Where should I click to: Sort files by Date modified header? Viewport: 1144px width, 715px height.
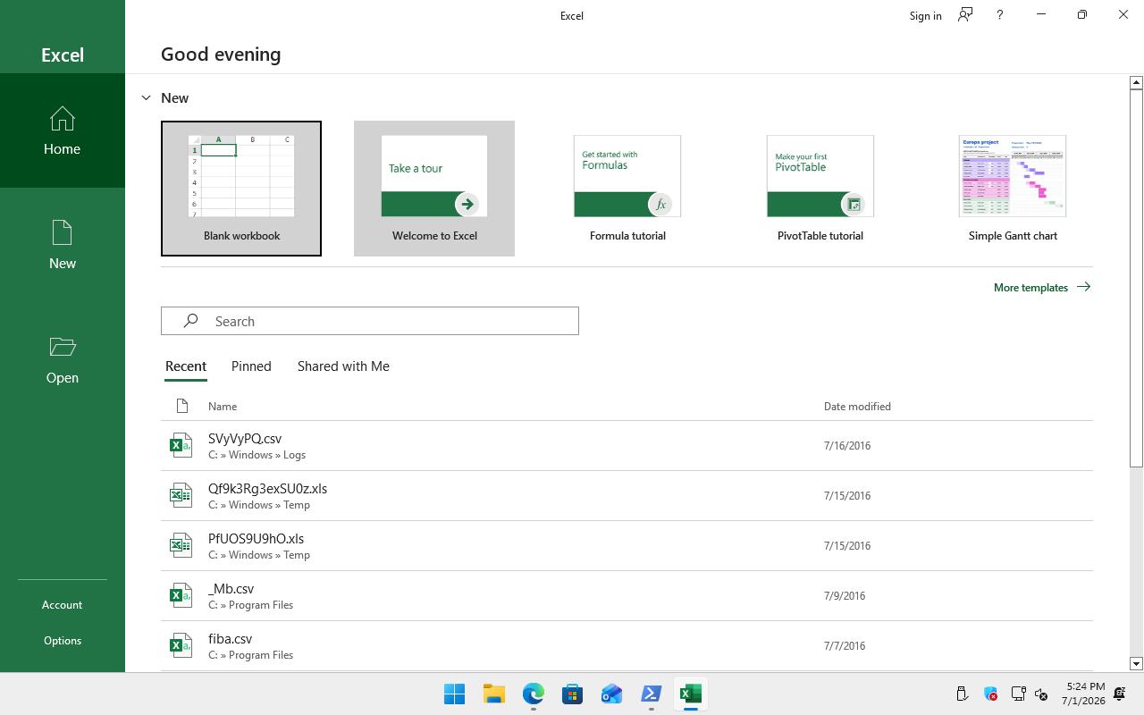coord(857,406)
